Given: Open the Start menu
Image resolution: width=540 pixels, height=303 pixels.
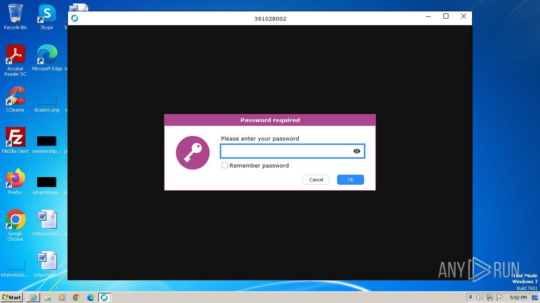Looking at the screenshot, I should [11, 298].
